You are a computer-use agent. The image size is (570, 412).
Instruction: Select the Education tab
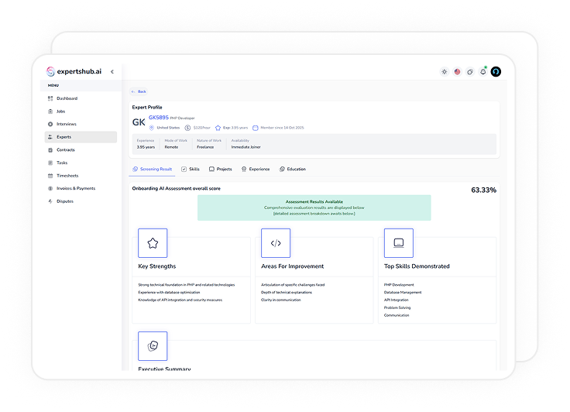[x=292, y=169]
